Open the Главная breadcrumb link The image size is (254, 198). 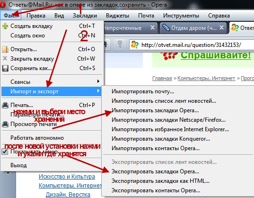click(x=162, y=78)
